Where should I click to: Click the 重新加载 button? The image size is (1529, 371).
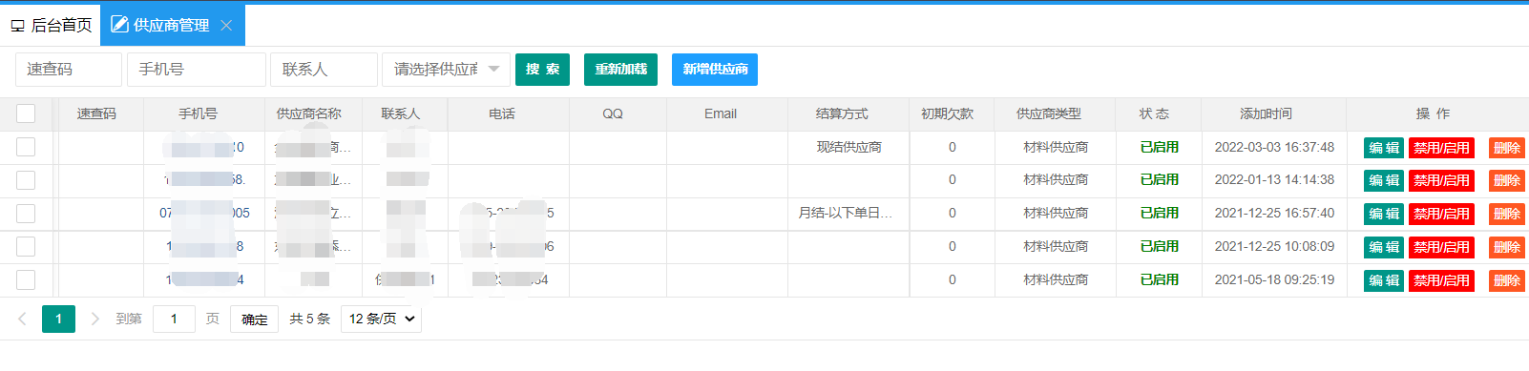pyautogui.click(x=620, y=70)
